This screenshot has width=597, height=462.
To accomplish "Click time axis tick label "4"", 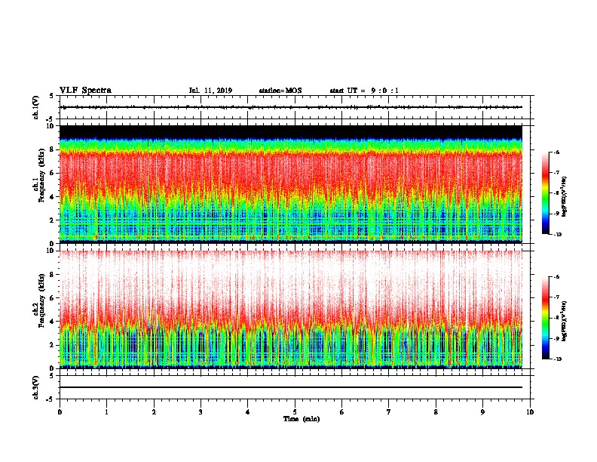I will [x=248, y=412].
